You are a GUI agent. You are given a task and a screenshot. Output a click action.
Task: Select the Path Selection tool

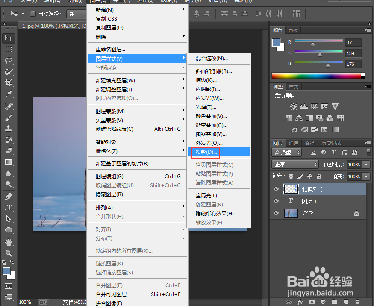tap(9, 219)
